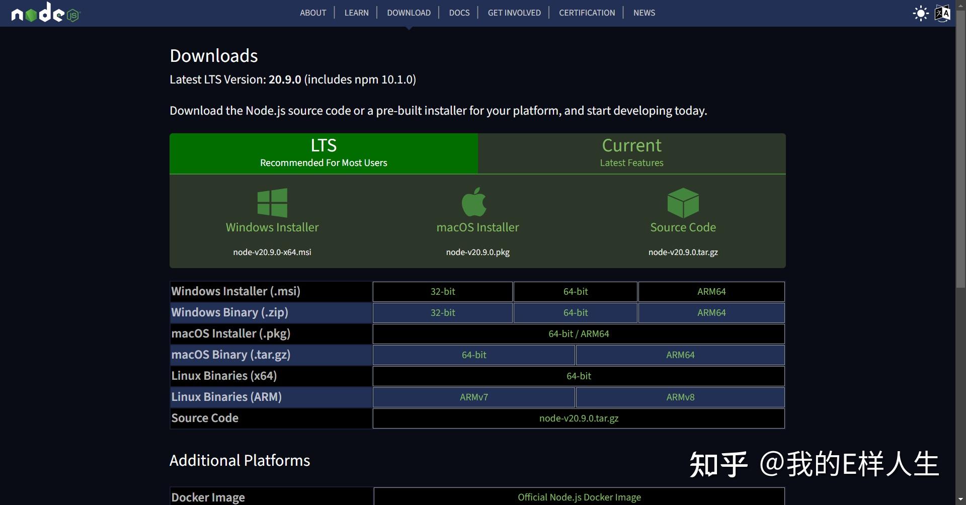
Task: Click the ARM64 Windows Installer link
Action: (711, 291)
